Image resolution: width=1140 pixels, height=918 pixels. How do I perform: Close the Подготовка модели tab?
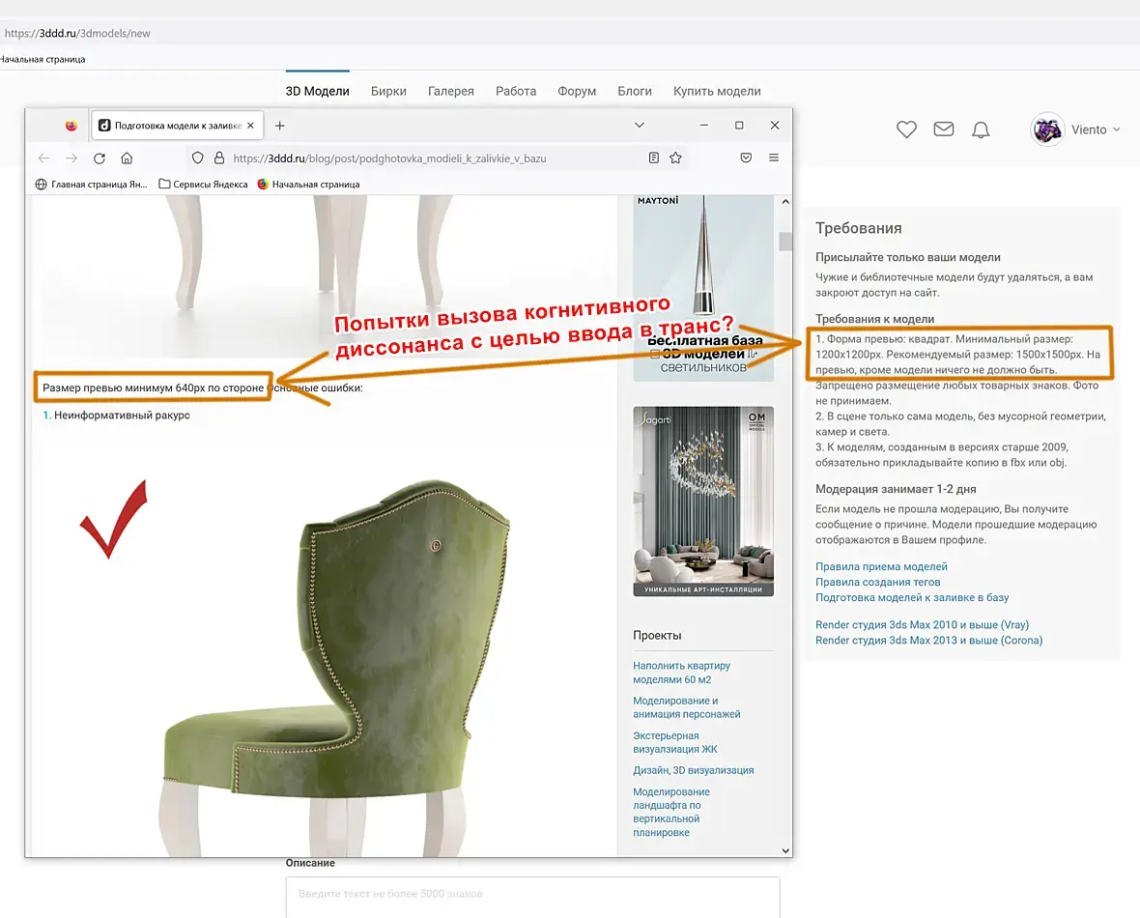point(250,126)
